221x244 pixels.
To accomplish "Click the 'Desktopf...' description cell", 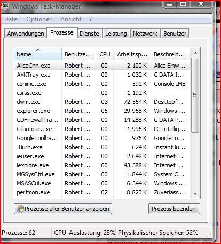I will 168,102.
